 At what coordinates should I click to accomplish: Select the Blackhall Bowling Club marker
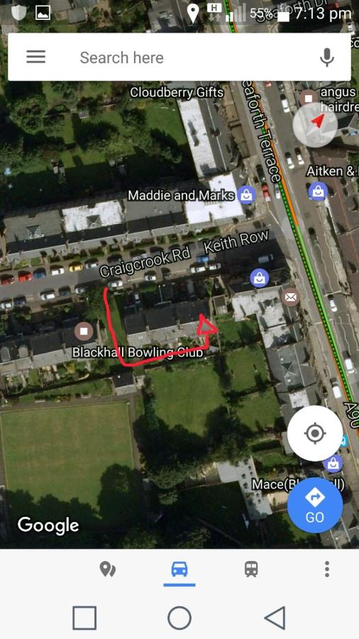[84, 331]
